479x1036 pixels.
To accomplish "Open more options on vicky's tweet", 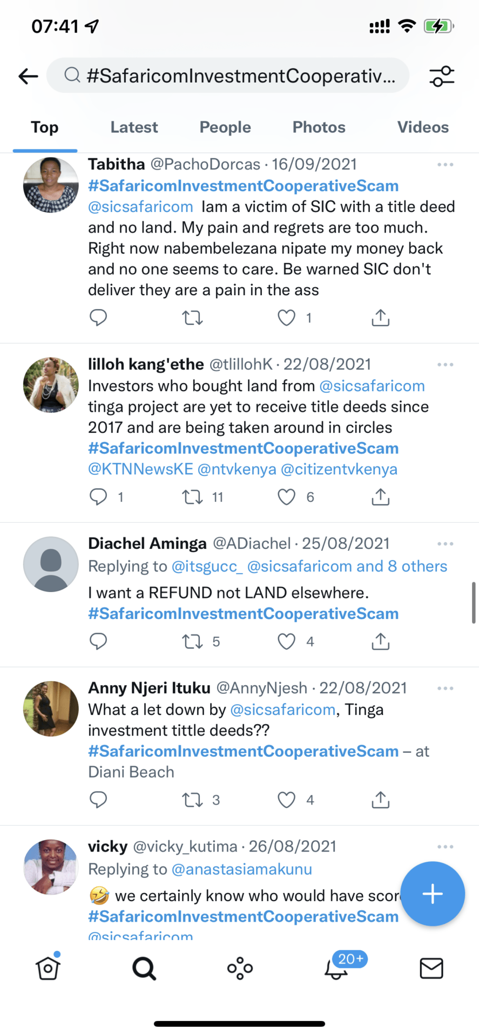I will coord(445,847).
